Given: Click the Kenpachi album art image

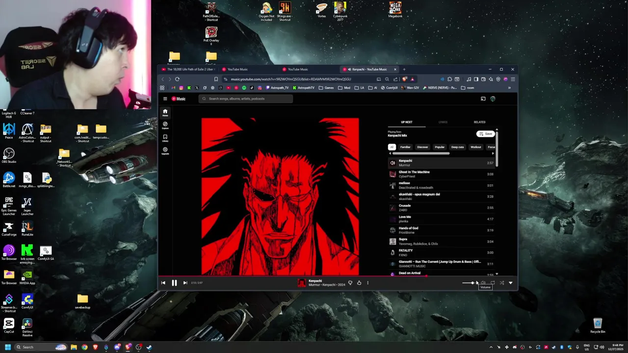Looking at the screenshot, I should [280, 197].
